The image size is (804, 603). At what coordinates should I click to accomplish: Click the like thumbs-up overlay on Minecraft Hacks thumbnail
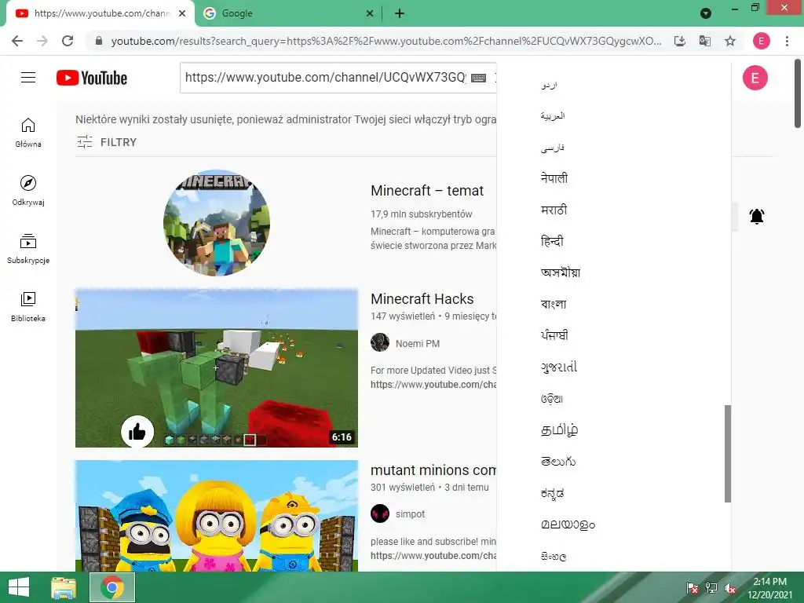click(x=137, y=432)
